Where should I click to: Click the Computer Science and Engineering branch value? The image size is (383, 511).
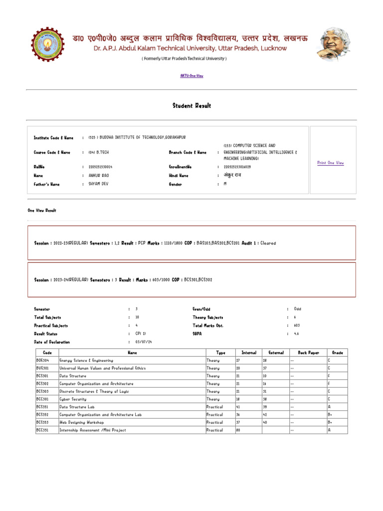coord(260,152)
